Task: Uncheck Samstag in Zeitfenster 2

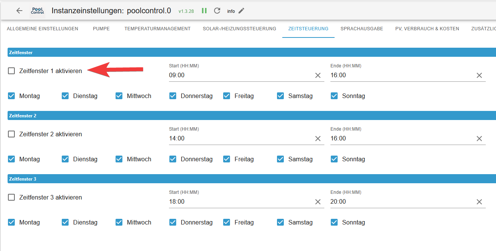Action: (x=280, y=159)
